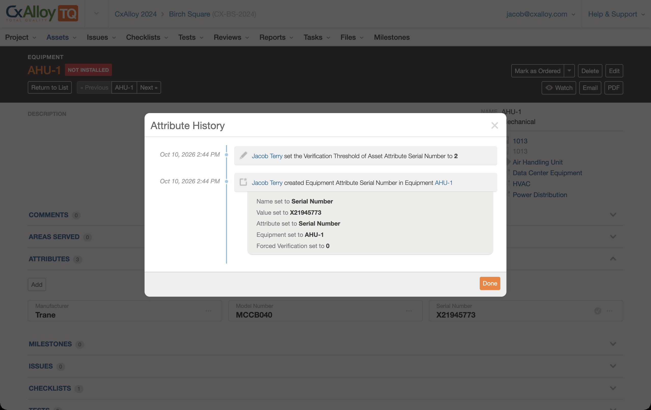This screenshot has height=410, width=651.
Task: Open the Files menu
Action: click(x=352, y=37)
